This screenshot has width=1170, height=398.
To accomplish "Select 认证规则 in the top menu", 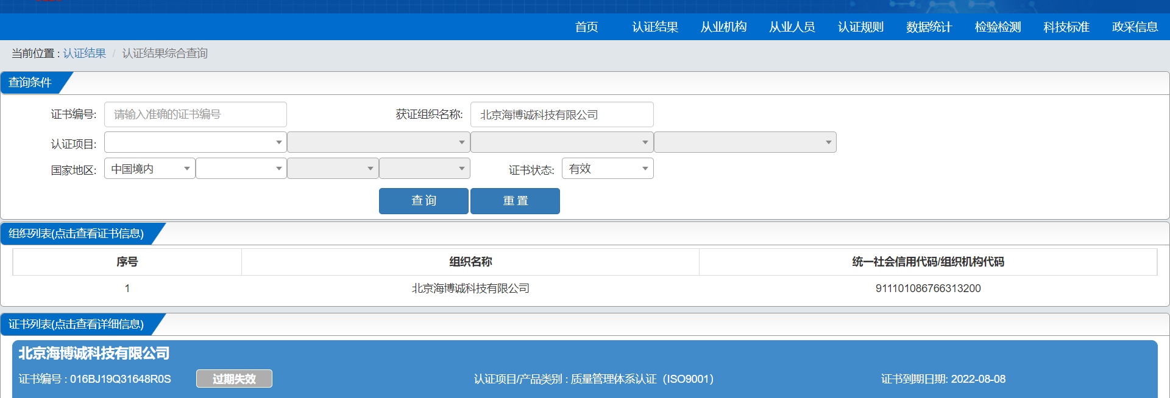I will click(x=860, y=27).
